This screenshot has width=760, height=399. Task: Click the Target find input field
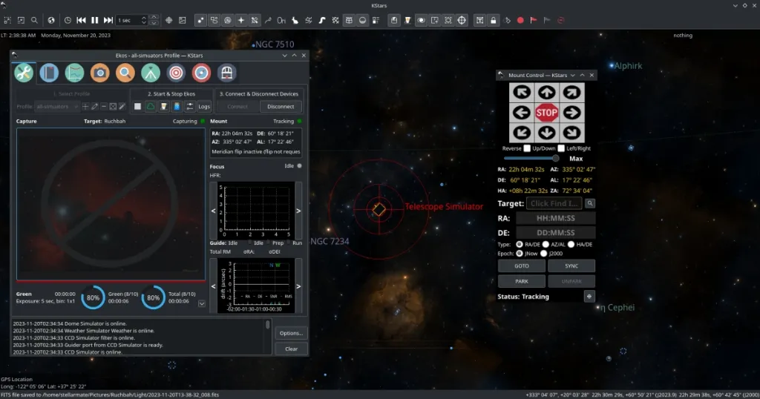554,203
